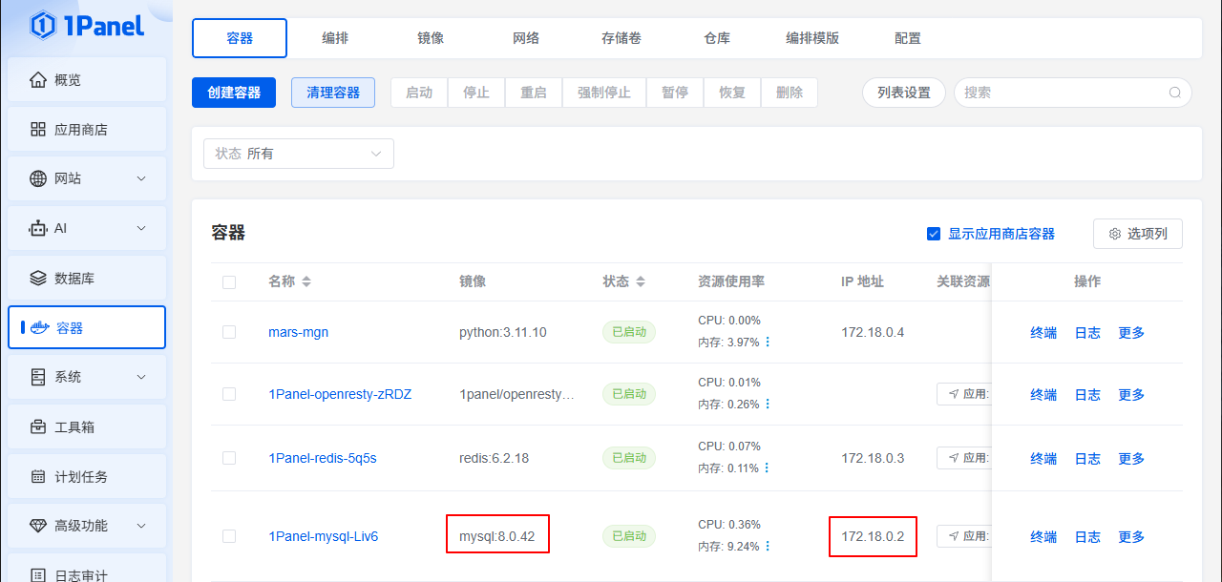The height and width of the screenshot is (582, 1222).
Task: Toggle the select-all checkbox in table header
Action: 229,282
